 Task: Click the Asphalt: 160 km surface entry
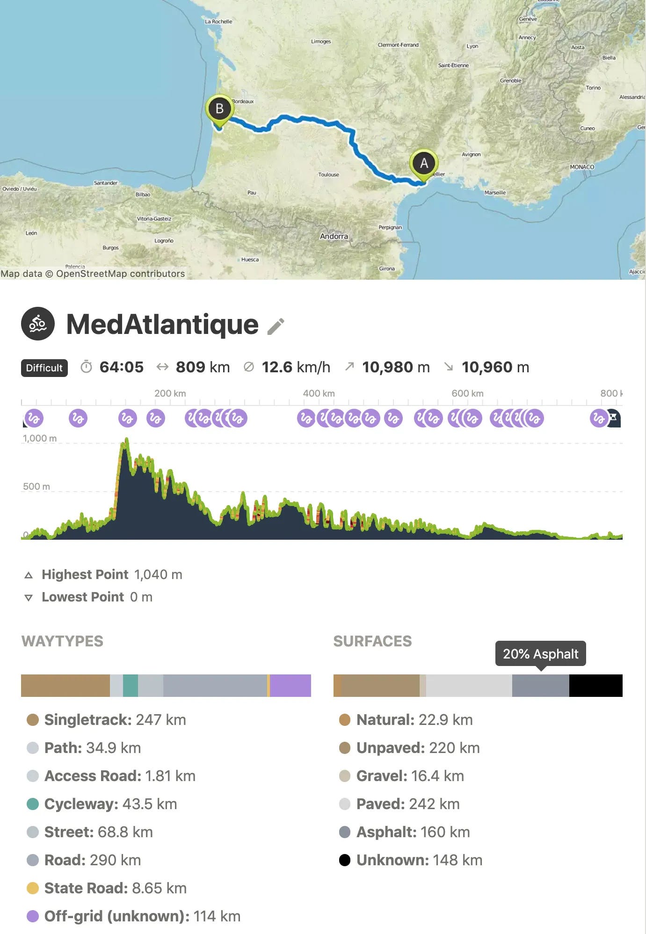point(405,832)
